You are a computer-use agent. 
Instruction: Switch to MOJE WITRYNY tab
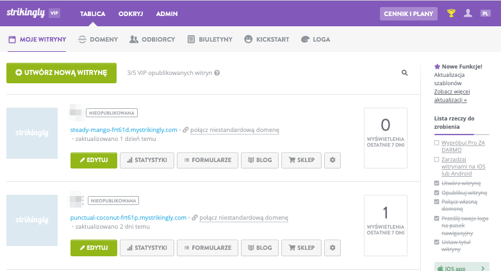[x=37, y=39]
